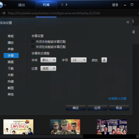Open the main menu arrow beside logo

coord(5,5)
